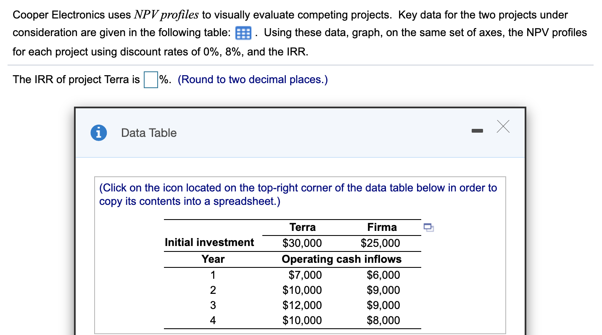
Task: Click the X on the Data Table dialog
Action: 503,127
